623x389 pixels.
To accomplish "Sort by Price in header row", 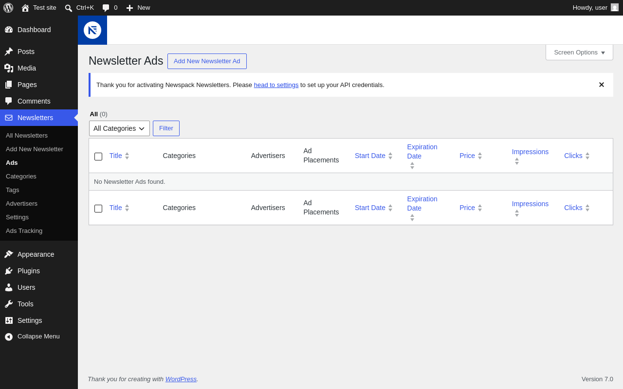I will point(471,156).
